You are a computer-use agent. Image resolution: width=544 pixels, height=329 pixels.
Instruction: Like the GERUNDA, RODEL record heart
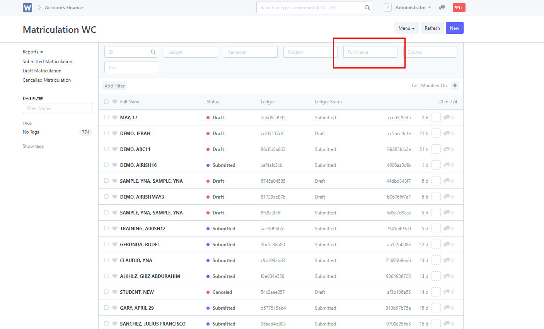pyautogui.click(x=114, y=244)
